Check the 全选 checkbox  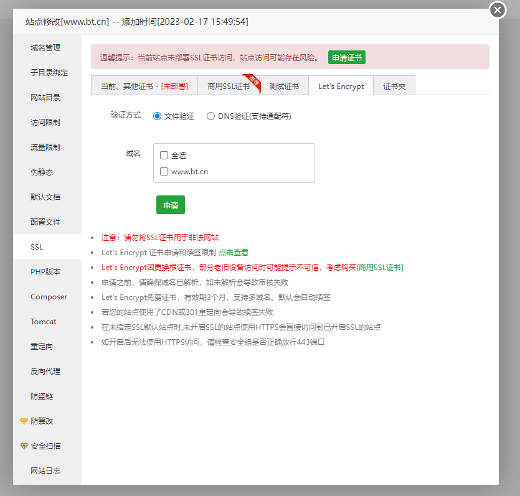pos(164,155)
